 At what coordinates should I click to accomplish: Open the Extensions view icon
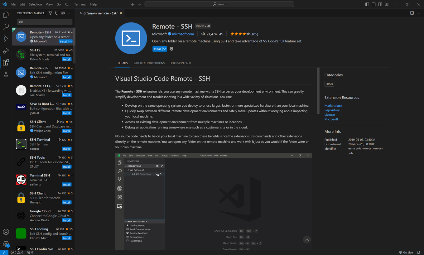coord(6,63)
